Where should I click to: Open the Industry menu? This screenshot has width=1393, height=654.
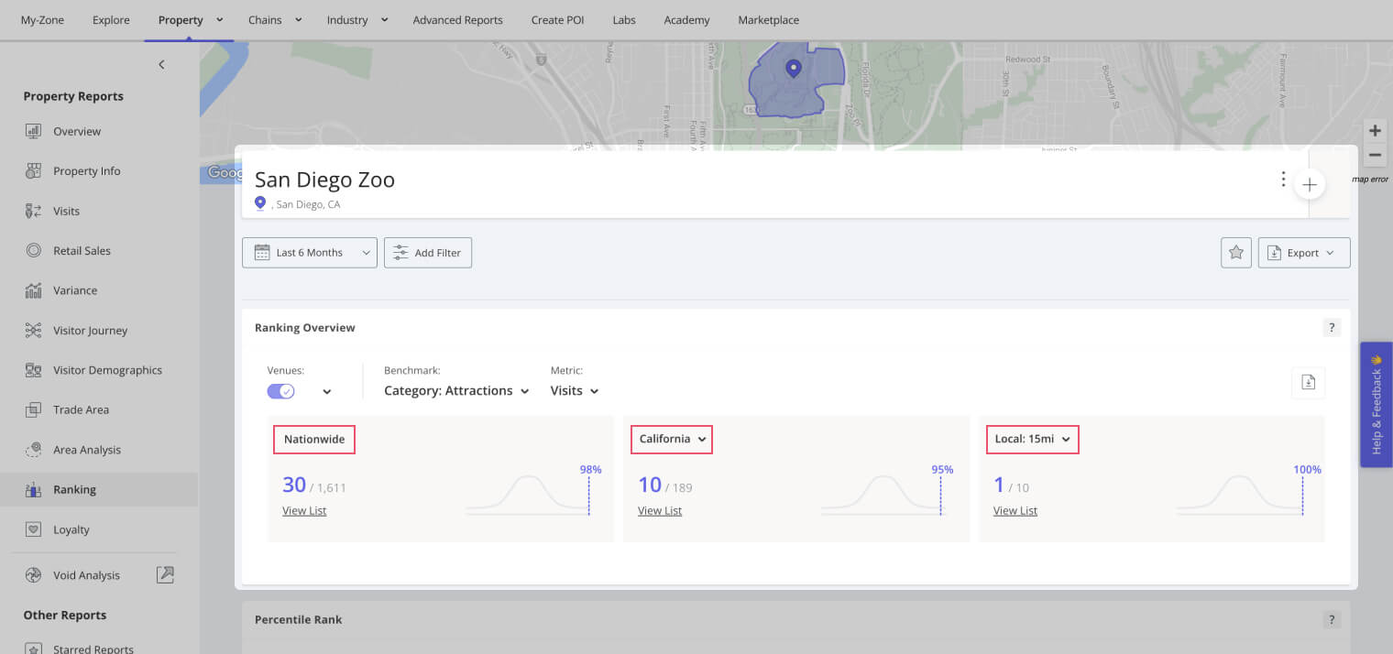click(357, 19)
